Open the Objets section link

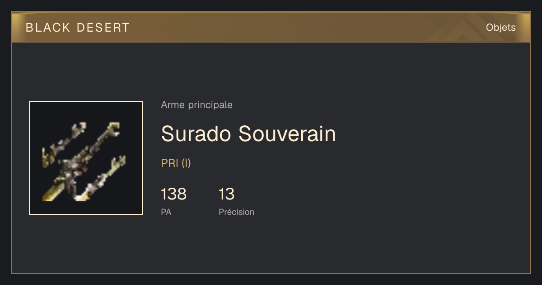500,28
